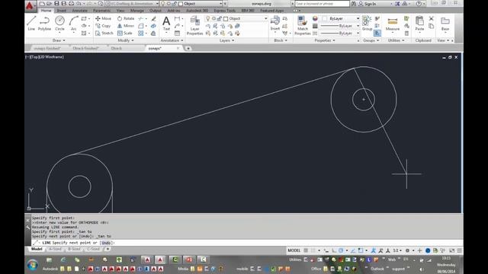The height and width of the screenshot is (274, 488).
Task: Expand the Properties panel dropdown
Action: [324, 40]
